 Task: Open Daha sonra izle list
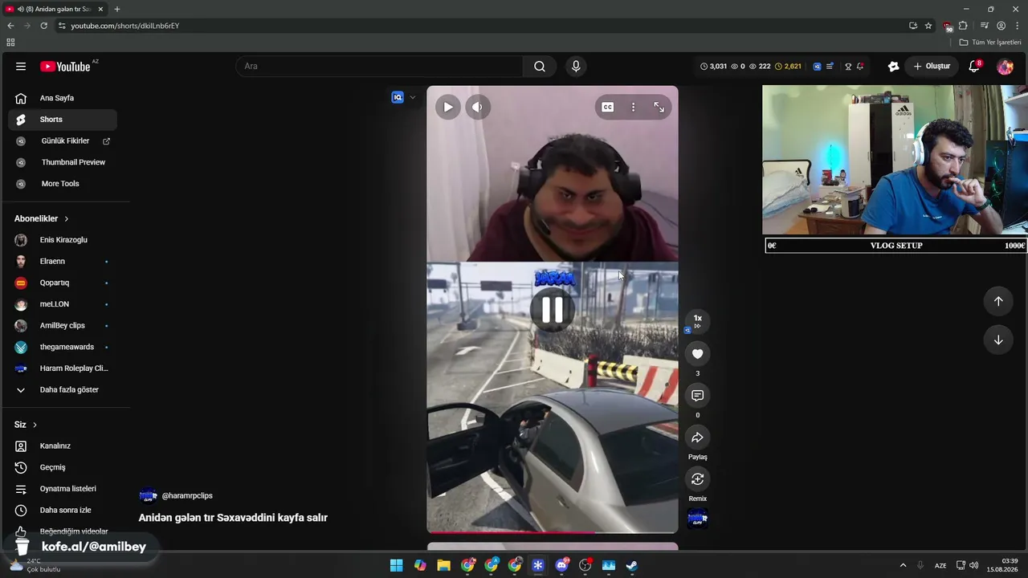tap(63, 511)
